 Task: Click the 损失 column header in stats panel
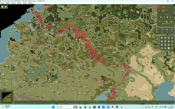click(171, 29)
